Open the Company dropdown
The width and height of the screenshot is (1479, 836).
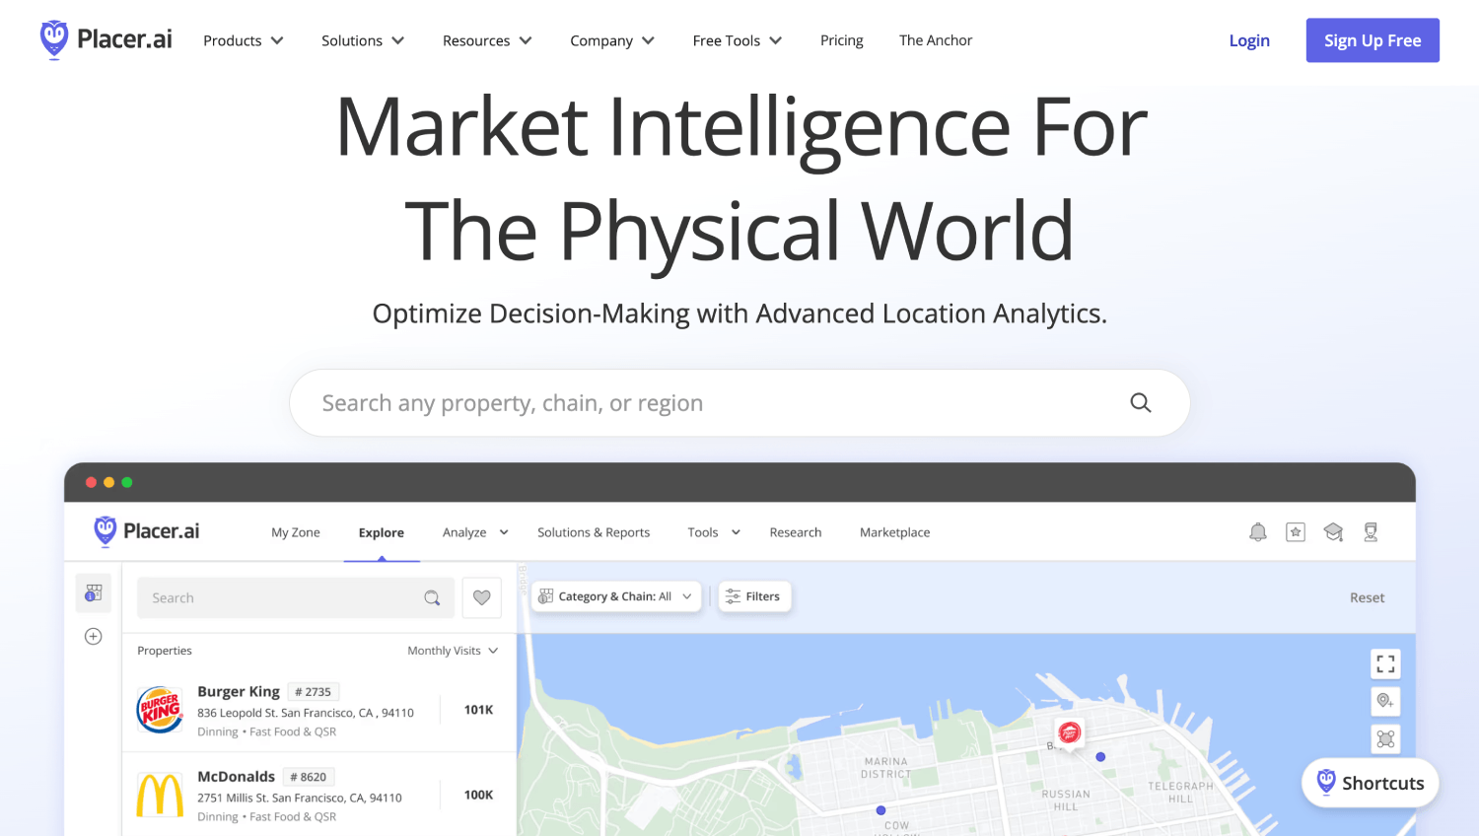click(x=612, y=40)
